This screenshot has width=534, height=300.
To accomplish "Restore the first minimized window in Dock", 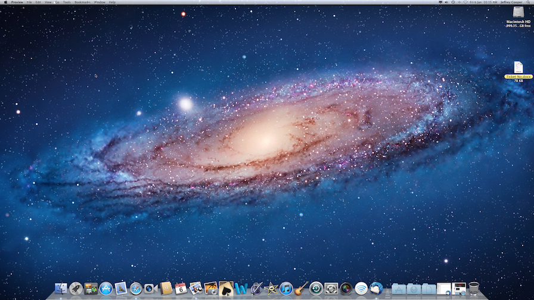I will point(444,289).
